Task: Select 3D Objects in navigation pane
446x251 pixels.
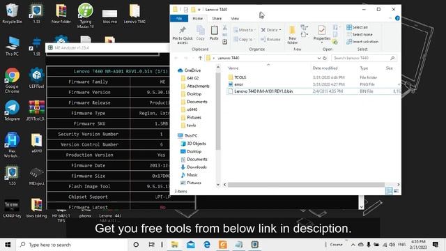Action: (x=193, y=144)
